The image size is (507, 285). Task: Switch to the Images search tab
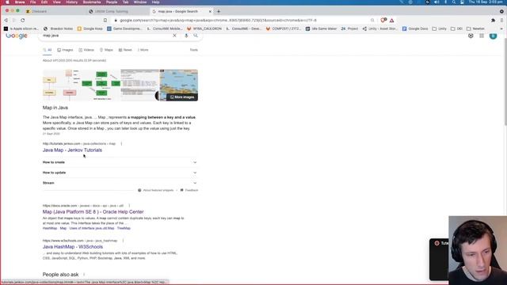65,50
